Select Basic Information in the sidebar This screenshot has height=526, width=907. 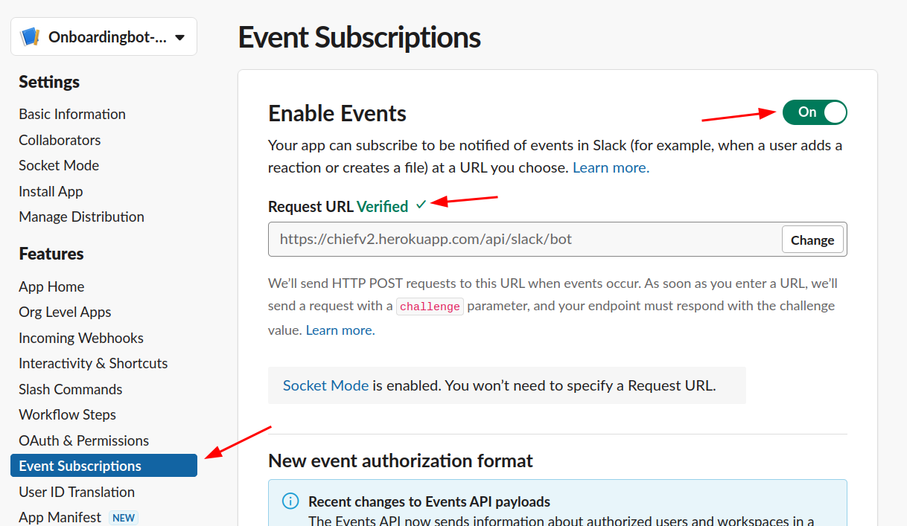(x=71, y=114)
